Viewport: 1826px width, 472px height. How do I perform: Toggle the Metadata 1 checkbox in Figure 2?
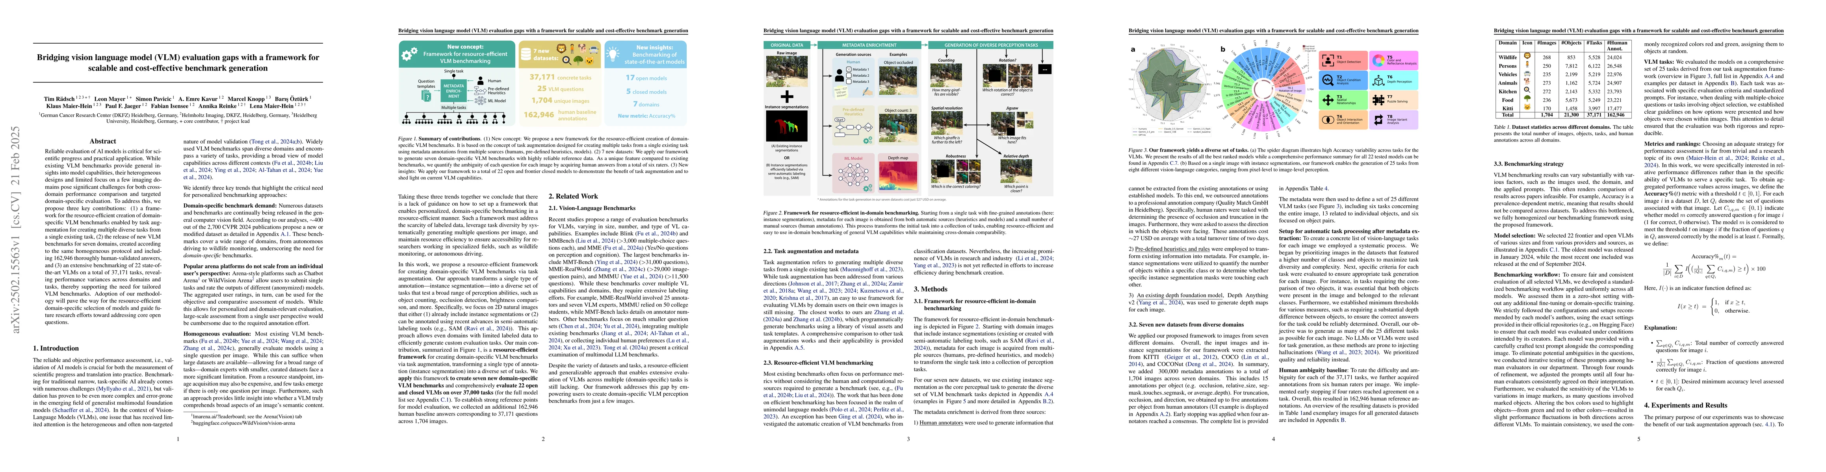click(849, 69)
